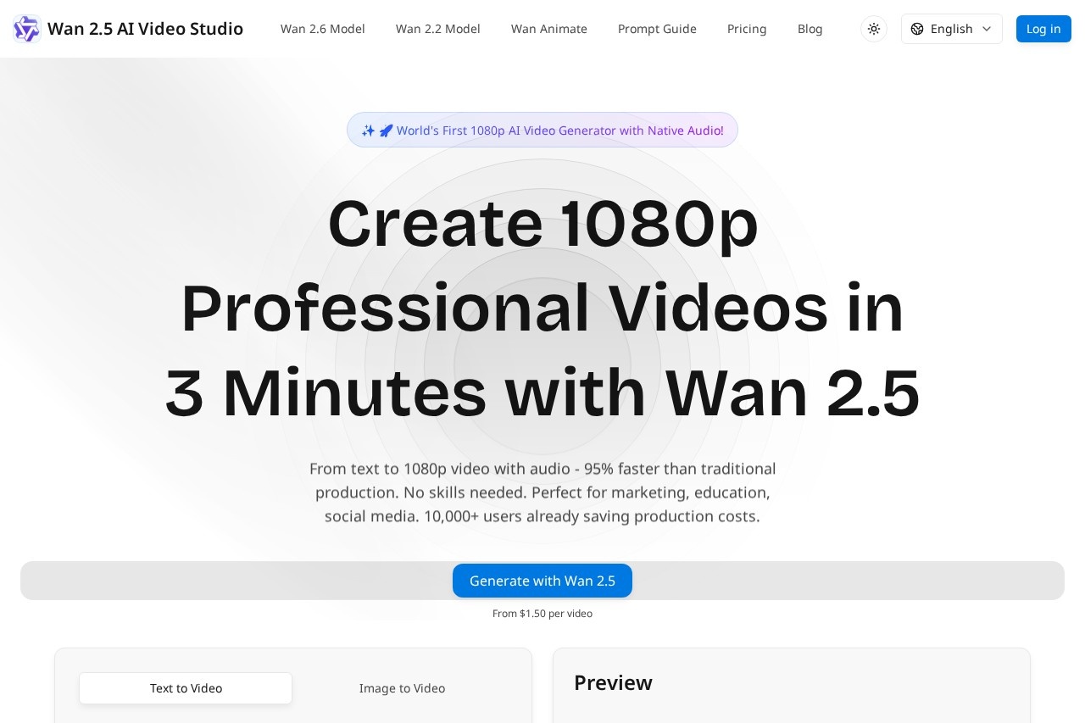Toggle the light/dark theme sun button
The height and width of the screenshot is (723, 1085).
click(x=874, y=29)
